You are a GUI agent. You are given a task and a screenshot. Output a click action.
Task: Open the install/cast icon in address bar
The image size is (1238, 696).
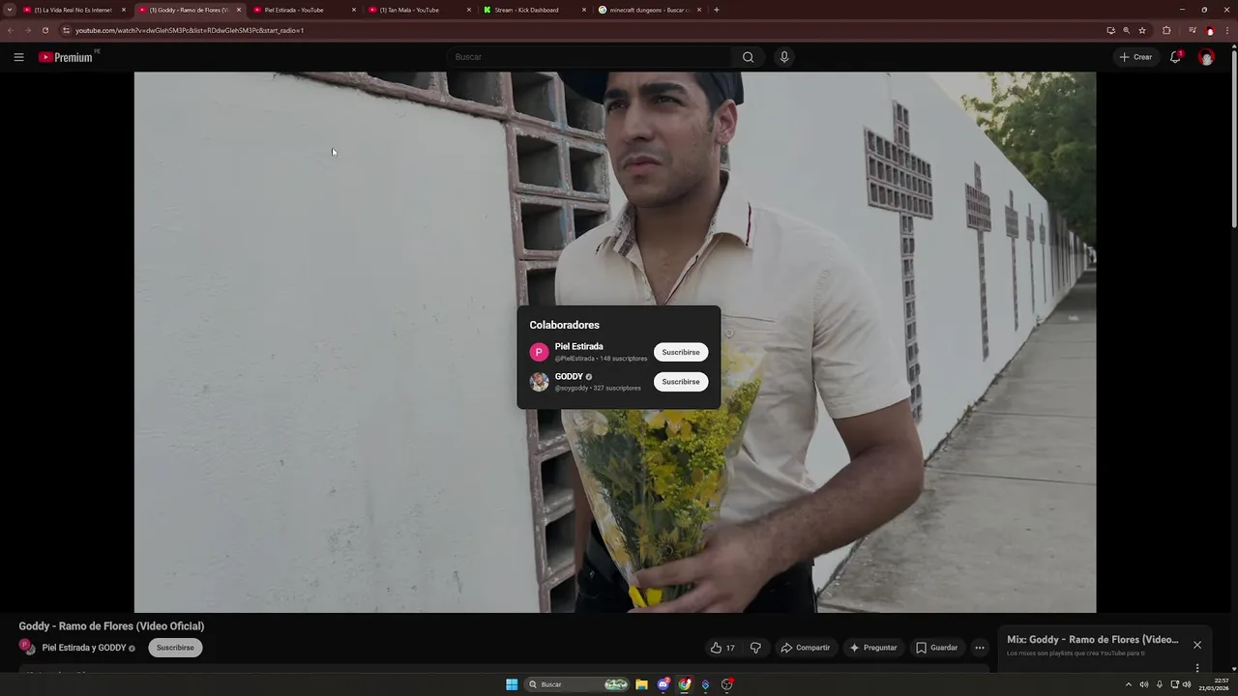(x=1110, y=30)
